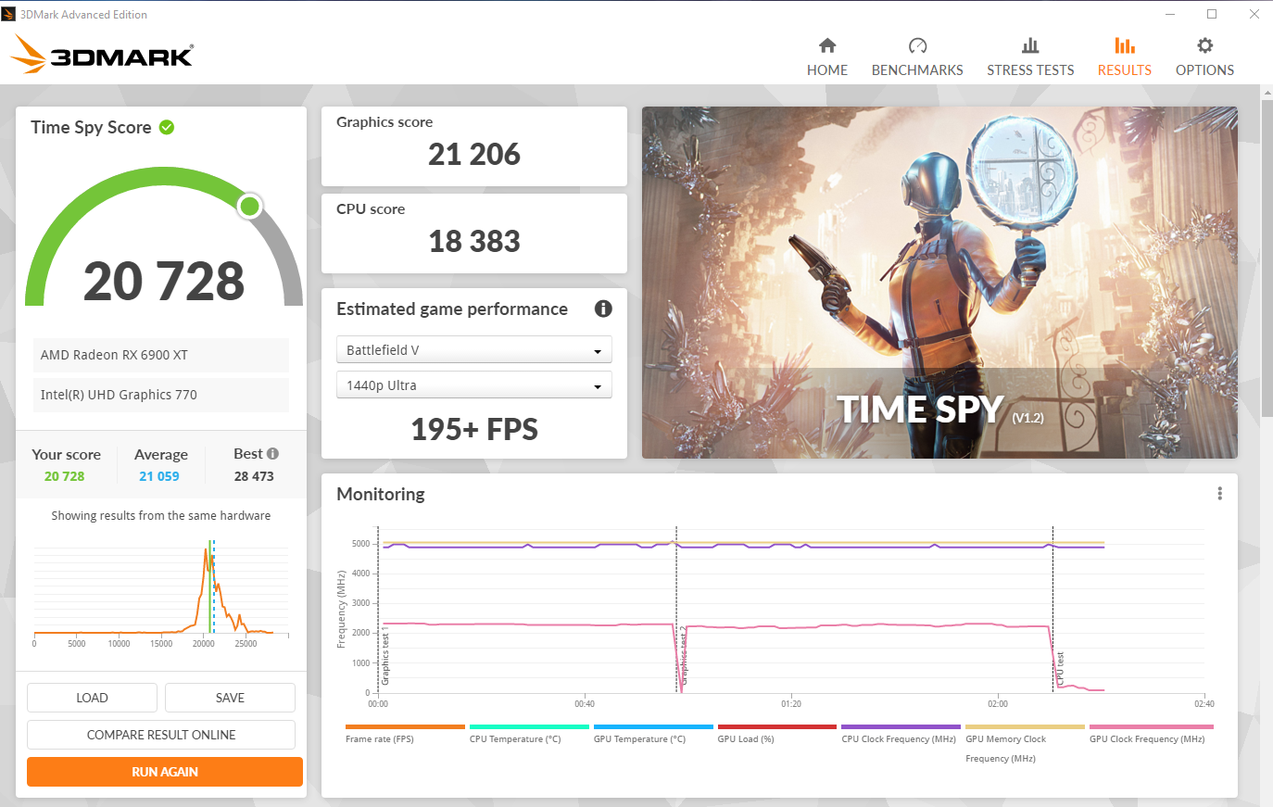Open the Battlefield V game dropdown
1273x807 pixels.
[x=473, y=349]
